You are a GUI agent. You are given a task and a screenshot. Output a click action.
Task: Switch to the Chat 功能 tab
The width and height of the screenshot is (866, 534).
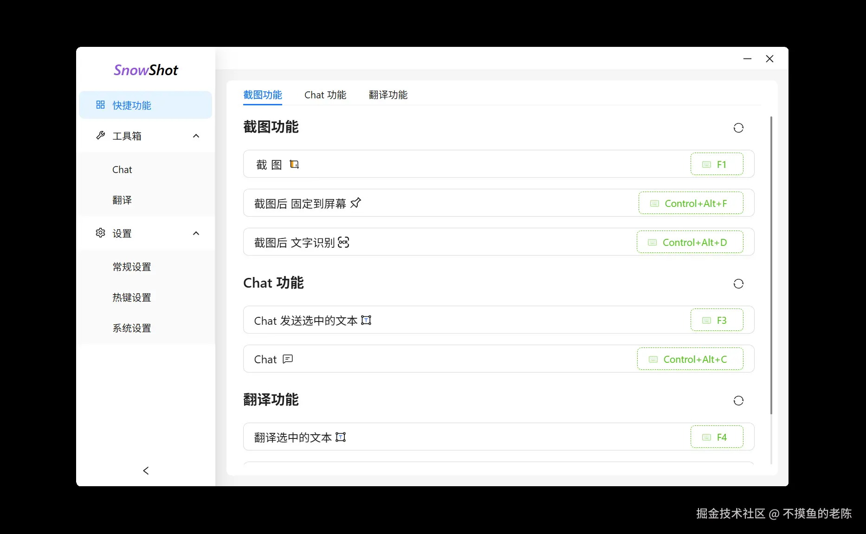(325, 95)
